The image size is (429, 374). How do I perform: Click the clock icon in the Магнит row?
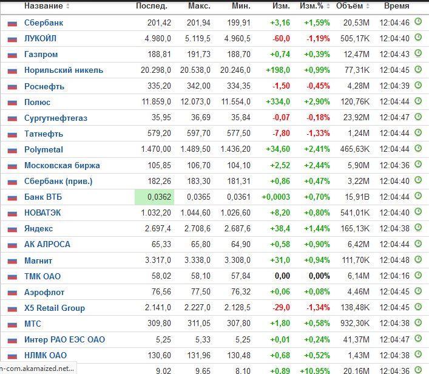(x=418, y=259)
